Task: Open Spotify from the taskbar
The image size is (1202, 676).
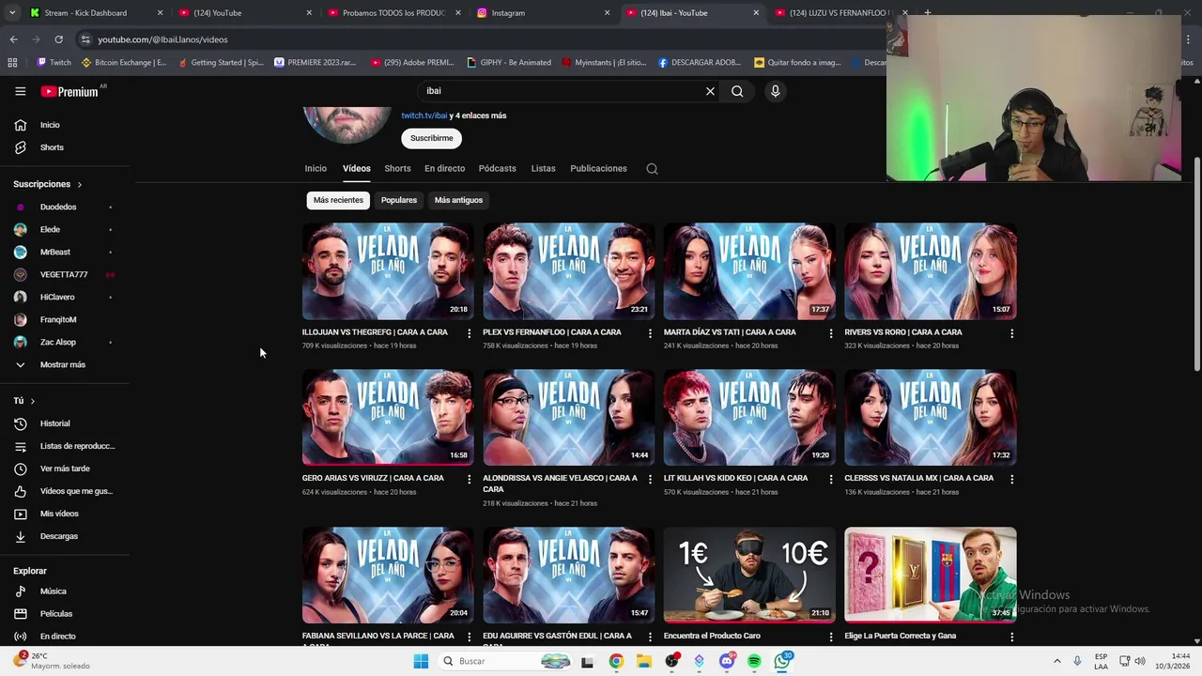Action: pyautogui.click(x=754, y=661)
